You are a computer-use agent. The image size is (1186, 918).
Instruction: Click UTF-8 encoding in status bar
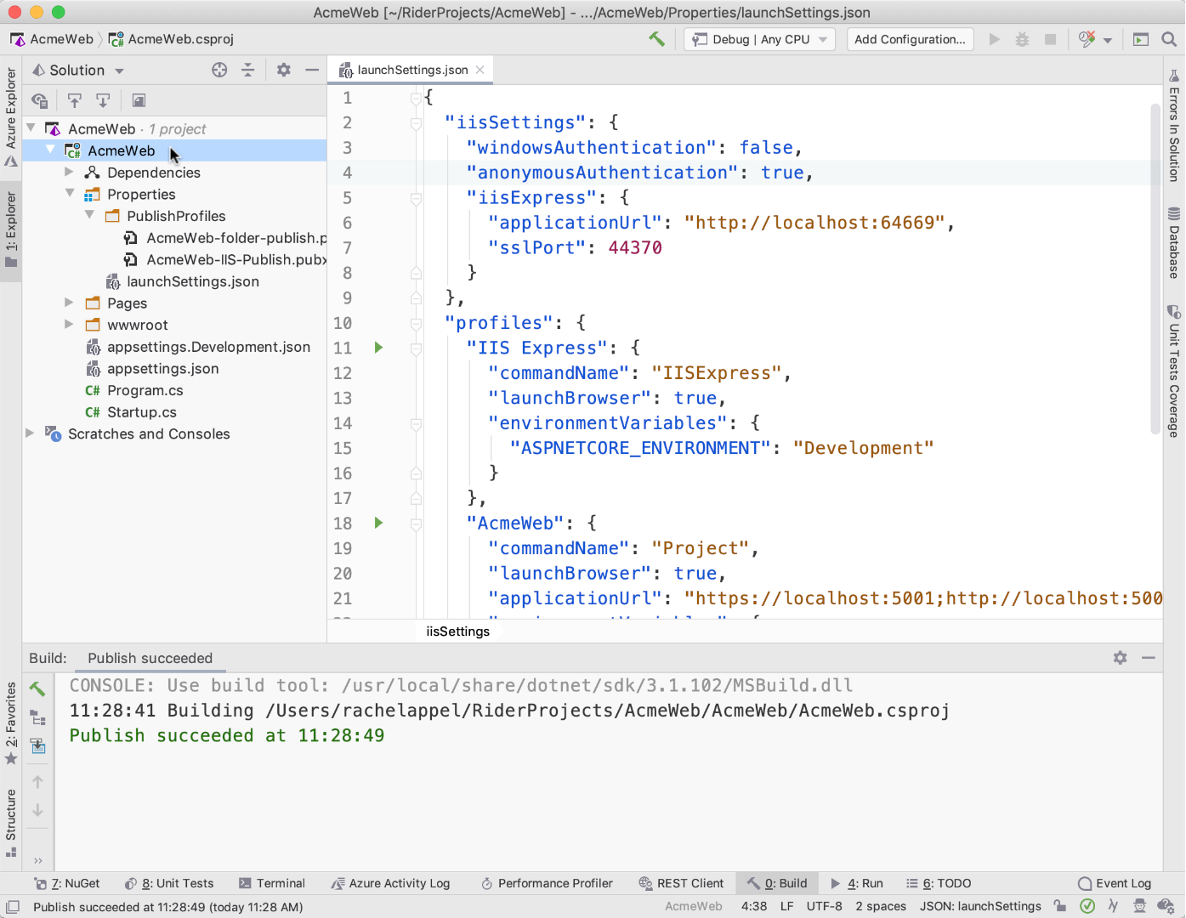point(824,906)
